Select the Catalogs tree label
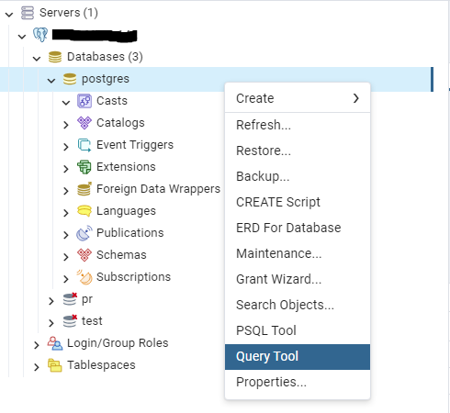Image resolution: width=450 pixels, height=413 pixels. (120, 123)
